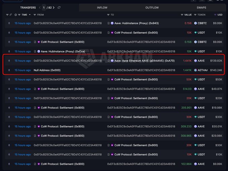This screenshot has width=228, height=171.
Task: Click the contract icon beside Aave HubInstance (0xCca)
Action: pos(35,51)
